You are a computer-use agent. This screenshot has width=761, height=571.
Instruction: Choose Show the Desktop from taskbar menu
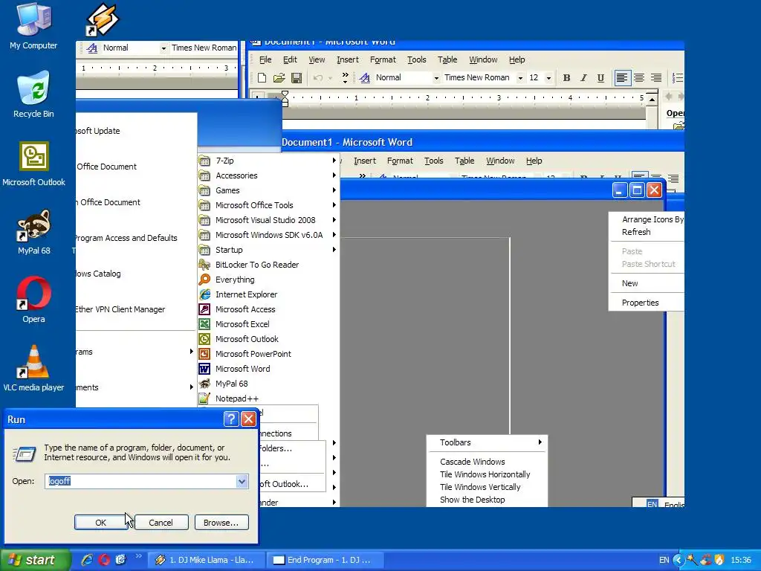487,500
